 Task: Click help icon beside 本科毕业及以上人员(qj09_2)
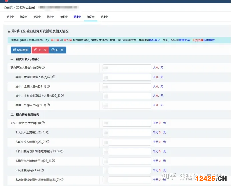coord(62,96)
